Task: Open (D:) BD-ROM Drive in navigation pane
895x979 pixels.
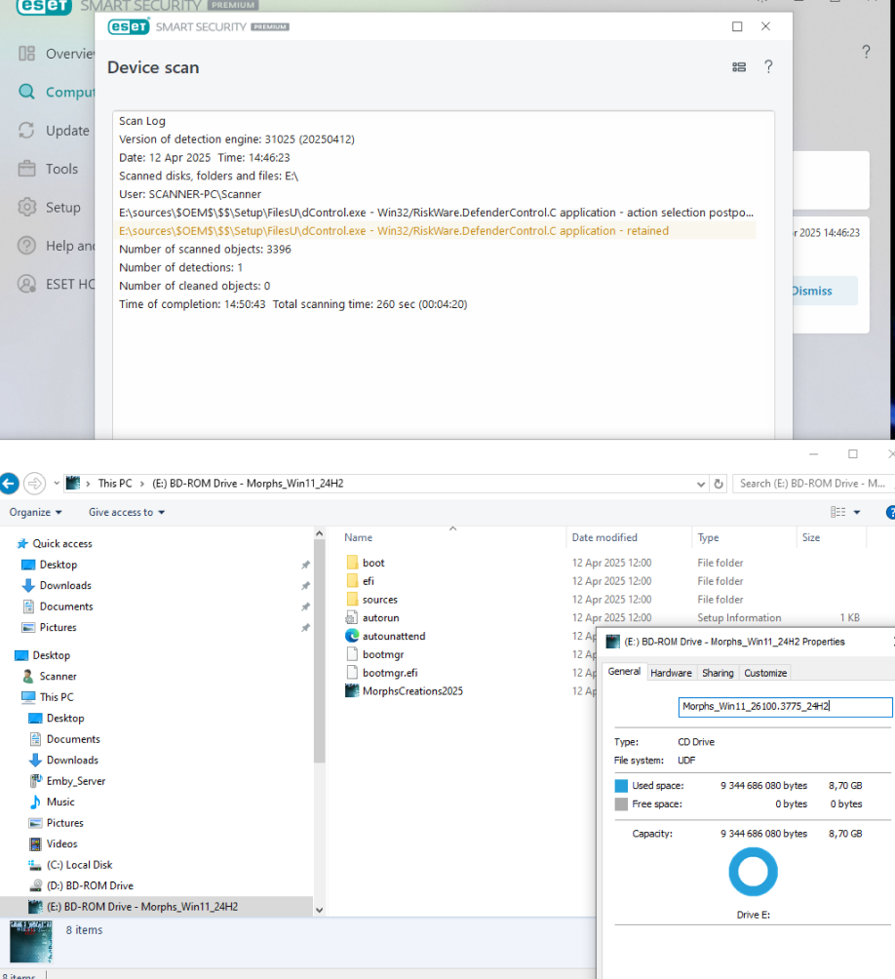Action: pos(90,885)
